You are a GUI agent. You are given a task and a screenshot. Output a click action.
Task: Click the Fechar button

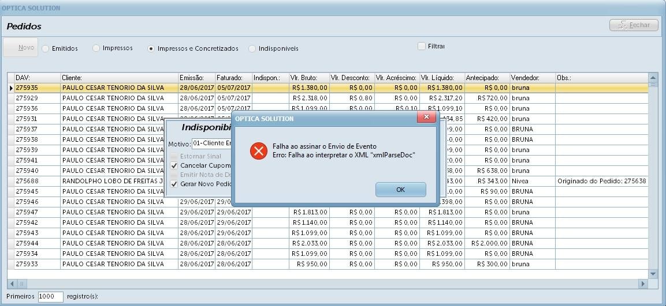pyautogui.click(x=634, y=25)
